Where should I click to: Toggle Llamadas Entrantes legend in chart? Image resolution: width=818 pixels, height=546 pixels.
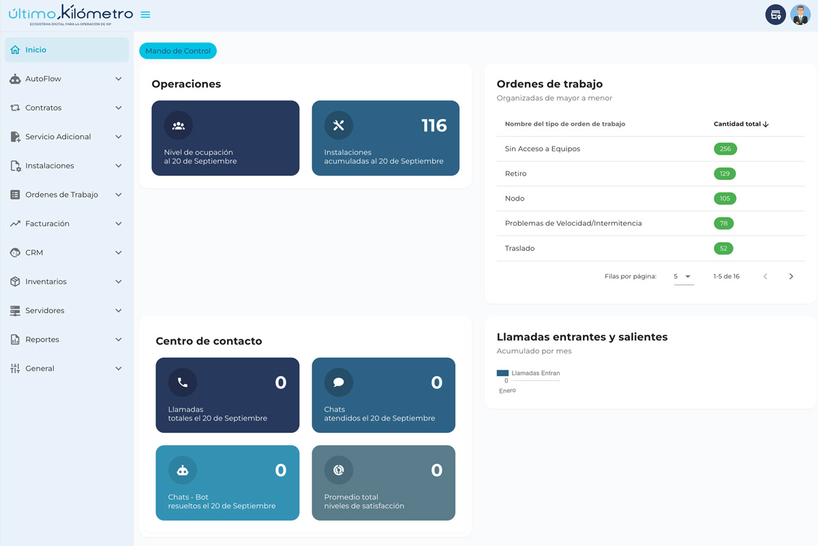coord(528,373)
